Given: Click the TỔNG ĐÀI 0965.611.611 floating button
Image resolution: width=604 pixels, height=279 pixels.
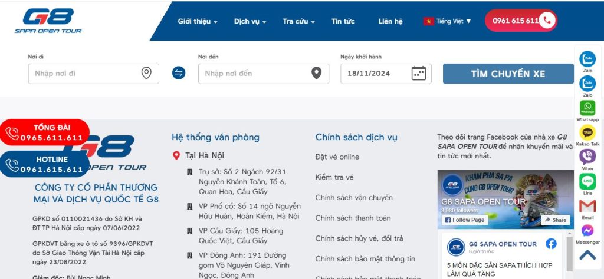Looking at the screenshot, I should [45, 132].
